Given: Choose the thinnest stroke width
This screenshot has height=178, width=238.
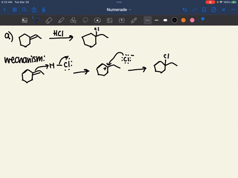Looking at the screenshot, I should (x=148, y=20).
